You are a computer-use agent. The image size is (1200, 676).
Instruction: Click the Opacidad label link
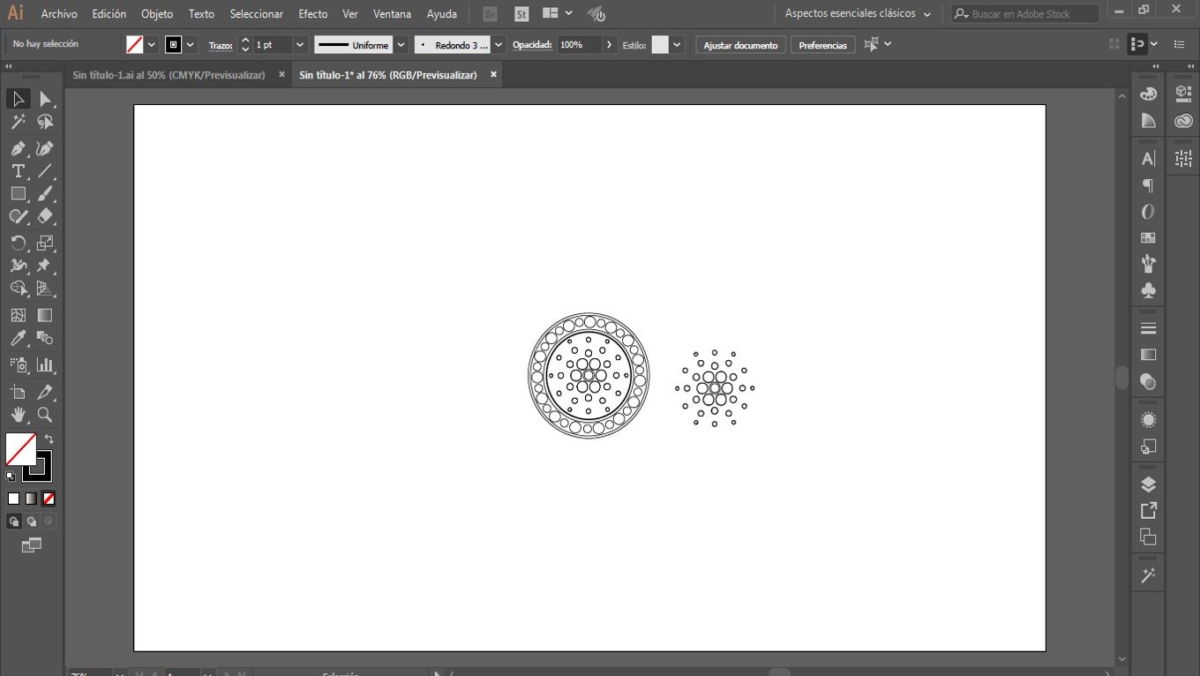tap(532, 44)
